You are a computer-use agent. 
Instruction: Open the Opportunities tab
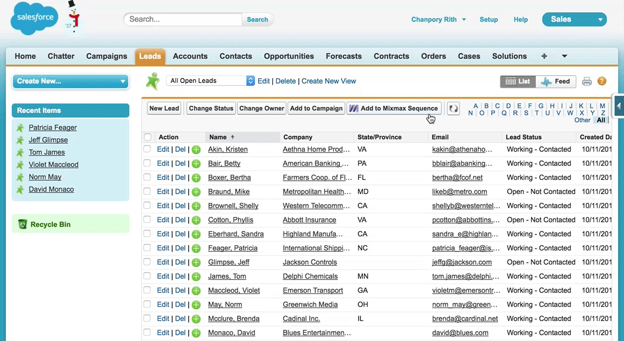point(289,56)
